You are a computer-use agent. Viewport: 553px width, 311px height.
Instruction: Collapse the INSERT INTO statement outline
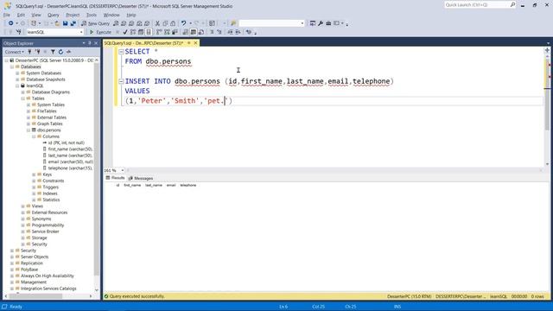click(x=121, y=81)
